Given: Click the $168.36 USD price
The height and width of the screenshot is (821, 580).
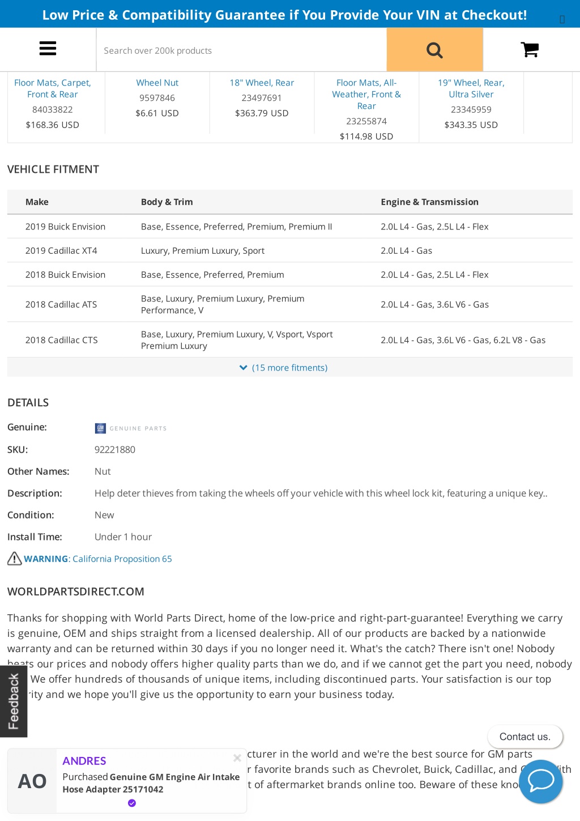Looking at the screenshot, I should tap(53, 125).
